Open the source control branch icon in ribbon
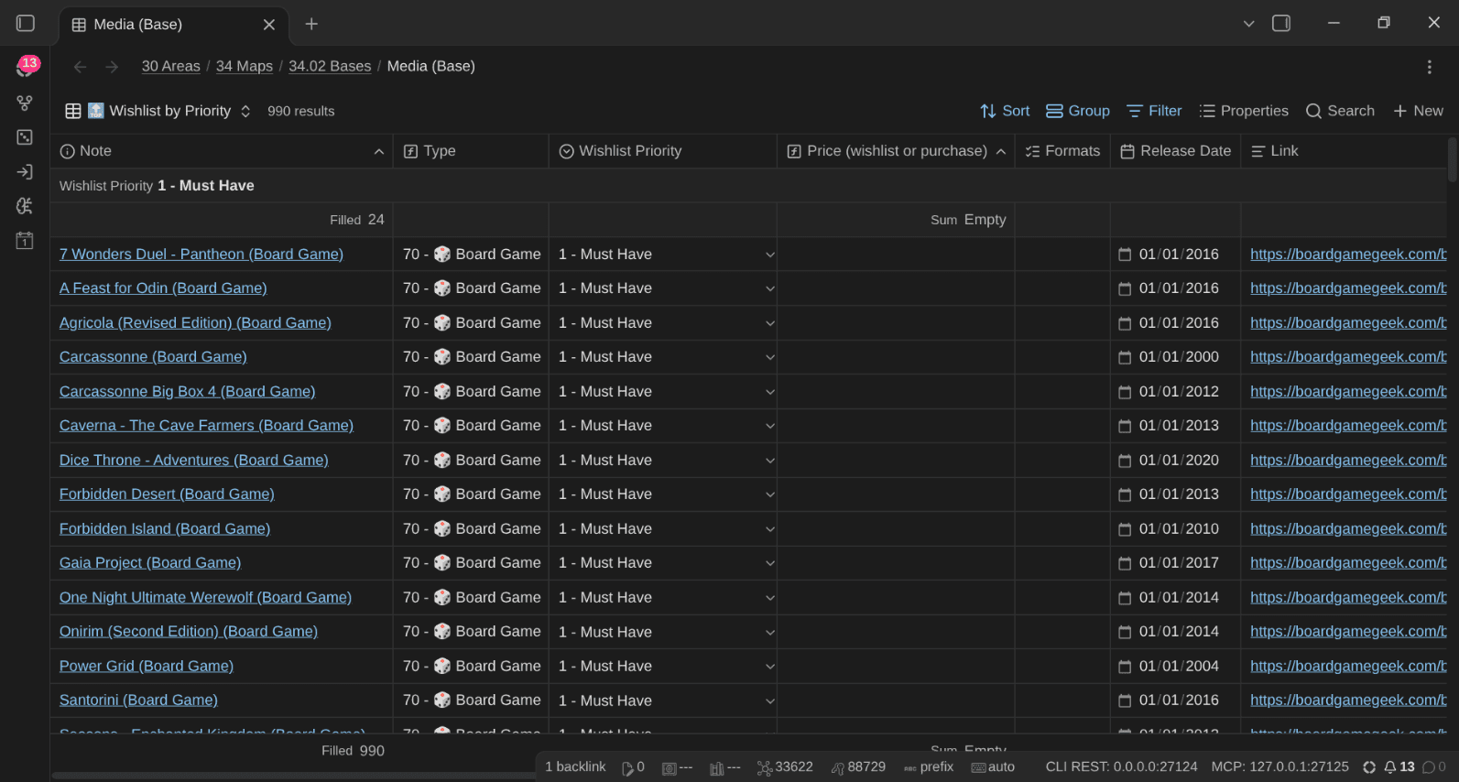 pyautogui.click(x=25, y=103)
